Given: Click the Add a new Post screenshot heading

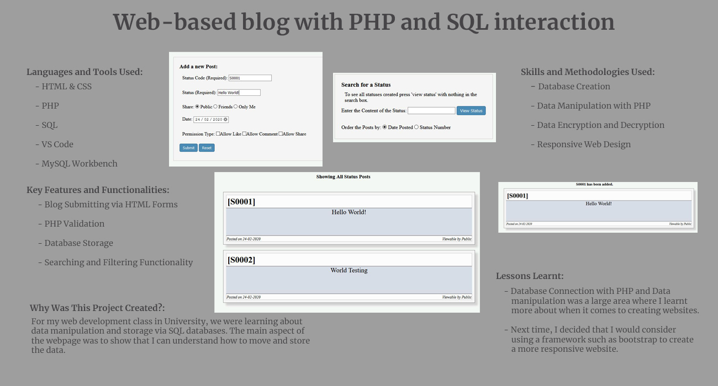Looking at the screenshot, I should click(198, 67).
